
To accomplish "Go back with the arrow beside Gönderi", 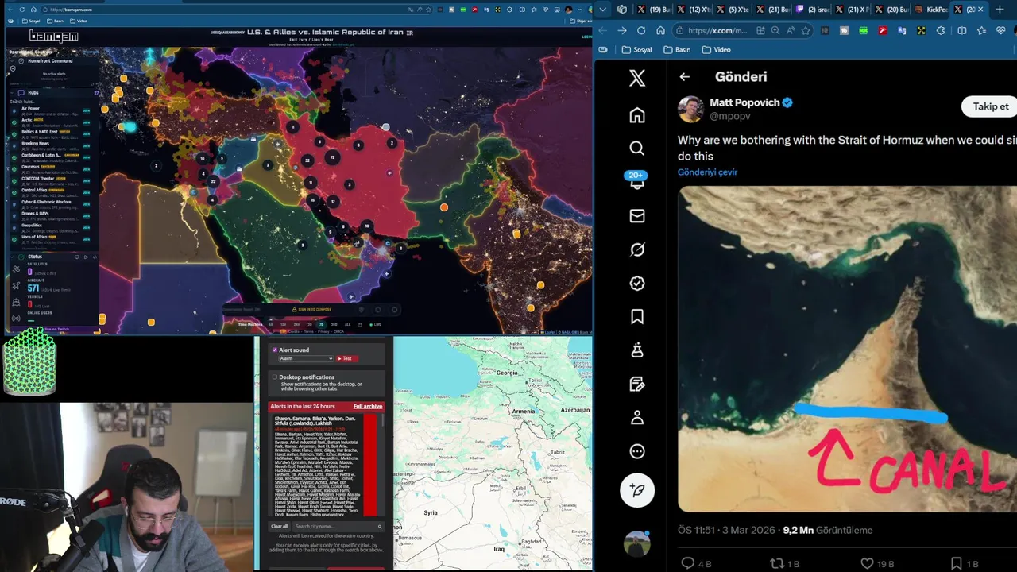I will click(x=684, y=77).
